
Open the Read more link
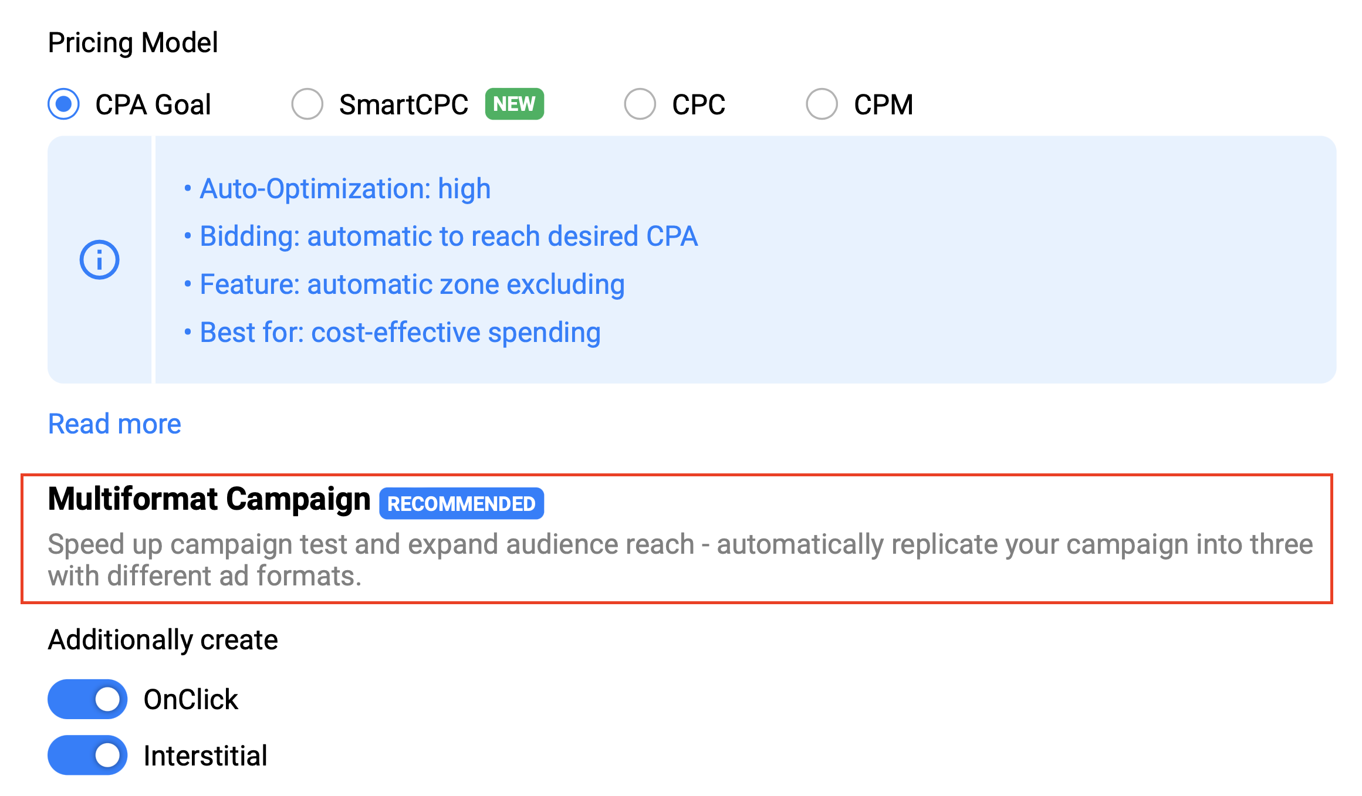pyautogui.click(x=114, y=424)
